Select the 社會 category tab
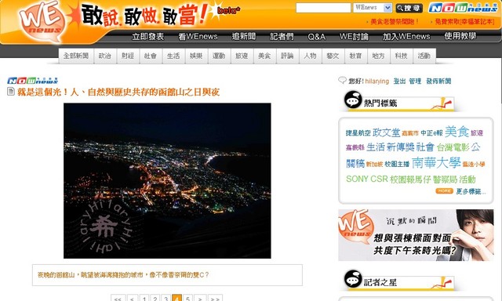 (x=151, y=56)
